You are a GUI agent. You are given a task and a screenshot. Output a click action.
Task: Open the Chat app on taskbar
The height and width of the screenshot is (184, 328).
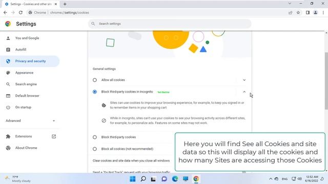click(x=164, y=179)
